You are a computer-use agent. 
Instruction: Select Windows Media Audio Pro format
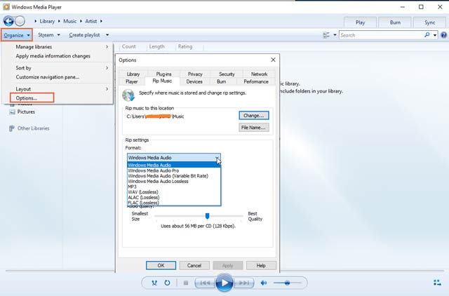tap(174, 170)
